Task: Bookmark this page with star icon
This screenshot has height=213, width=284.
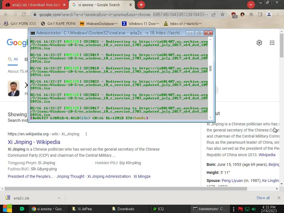Action: (x=222, y=14)
